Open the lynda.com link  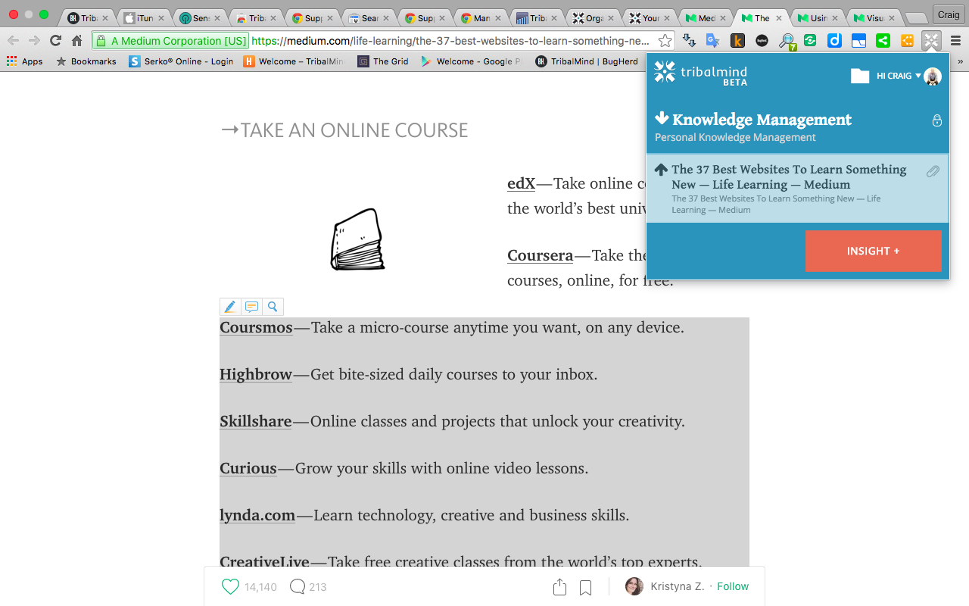(x=257, y=515)
